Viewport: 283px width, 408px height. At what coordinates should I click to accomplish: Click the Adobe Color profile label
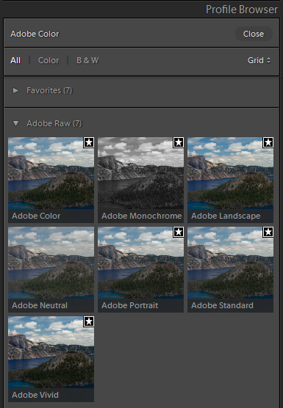pos(36,216)
